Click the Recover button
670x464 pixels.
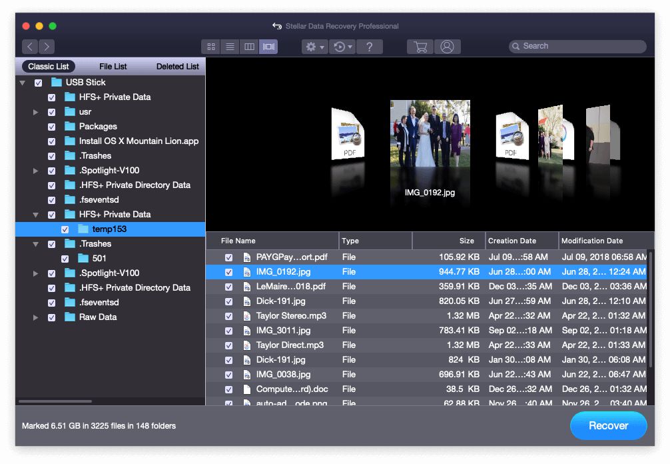pos(608,425)
